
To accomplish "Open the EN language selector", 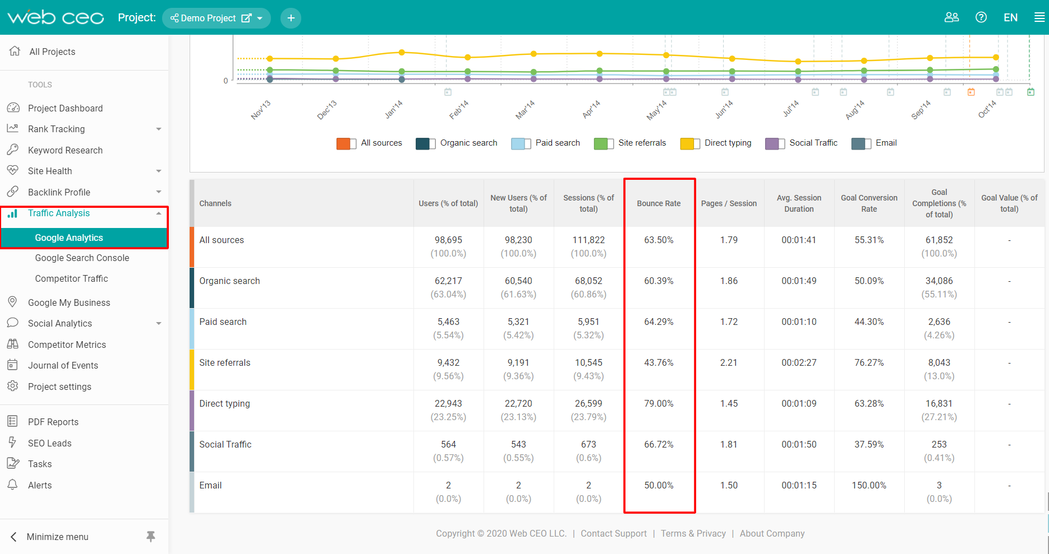I will (x=1010, y=17).
